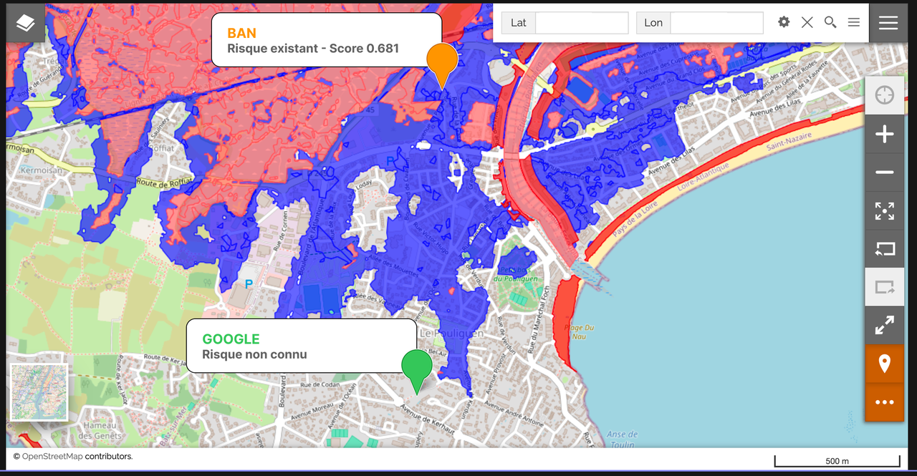Click the rotate-view loop icon
This screenshot has height=476, width=917.
pos(885,249)
